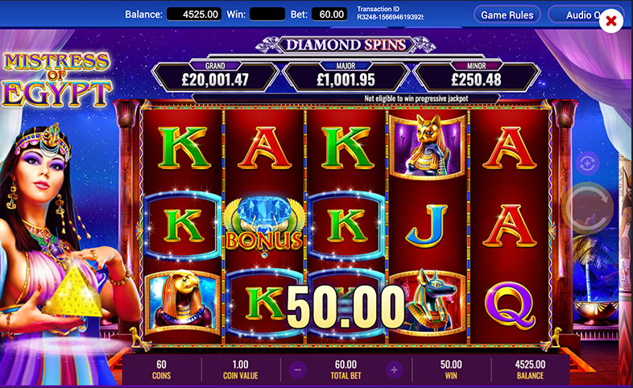The width and height of the screenshot is (633, 388).
Task: Click the Coin Value display
Action: click(240, 369)
